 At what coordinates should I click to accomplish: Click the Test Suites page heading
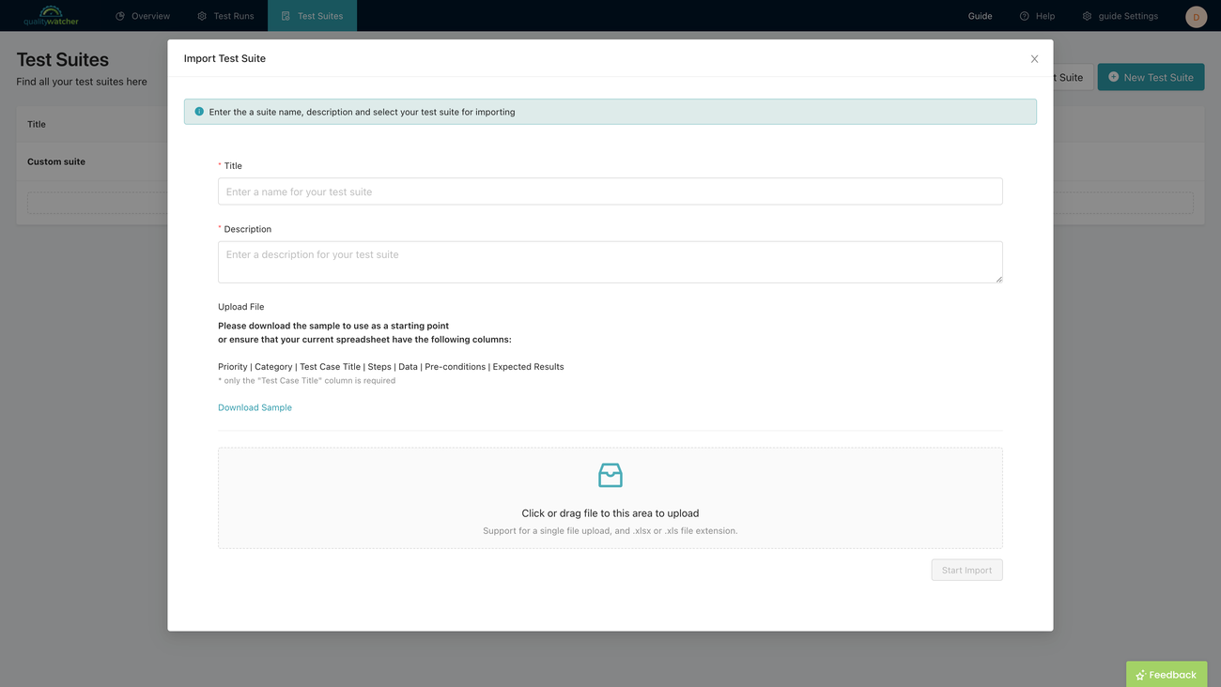click(x=63, y=59)
